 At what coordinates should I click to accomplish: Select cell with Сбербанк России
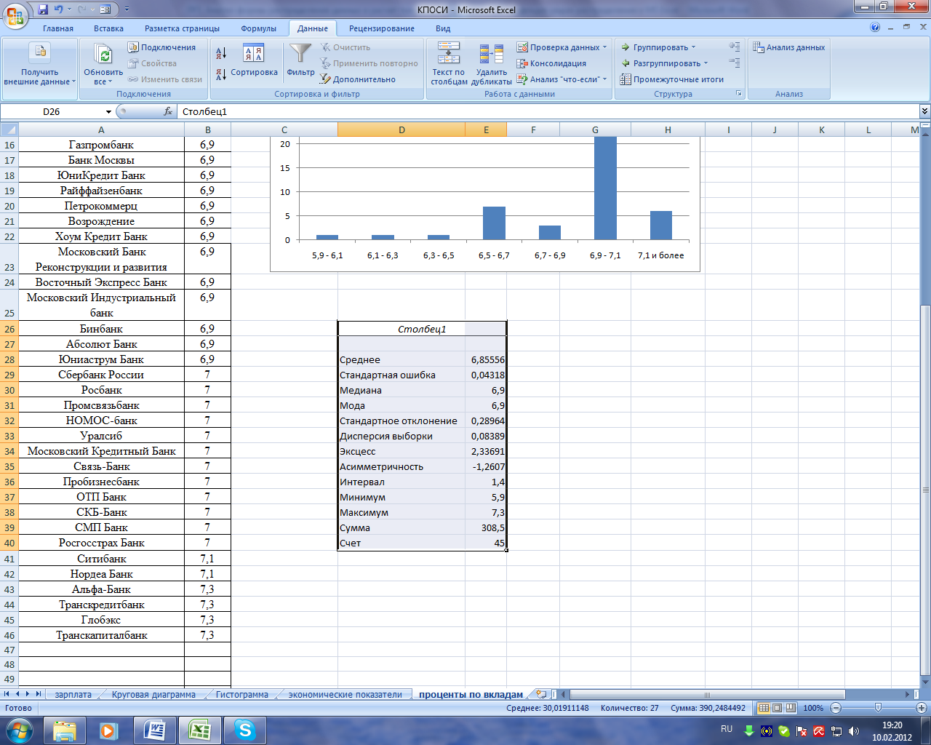point(101,375)
